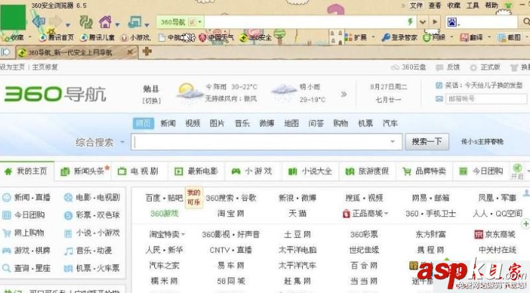Focus the 邮箱帐号 email account field
The image size is (530, 293).
(486, 99)
